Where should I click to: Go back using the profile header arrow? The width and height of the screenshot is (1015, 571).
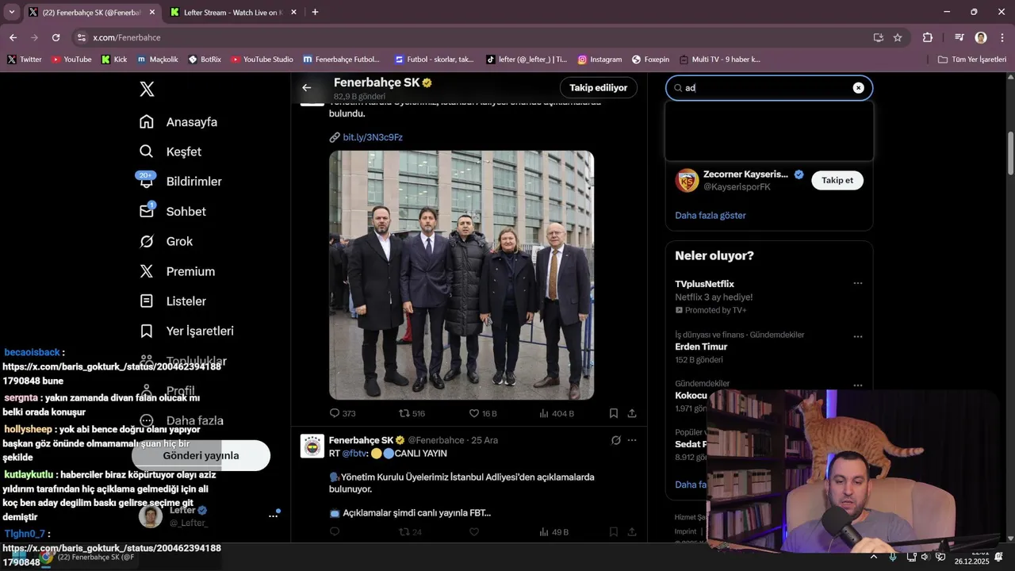pyautogui.click(x=307, y=88)
